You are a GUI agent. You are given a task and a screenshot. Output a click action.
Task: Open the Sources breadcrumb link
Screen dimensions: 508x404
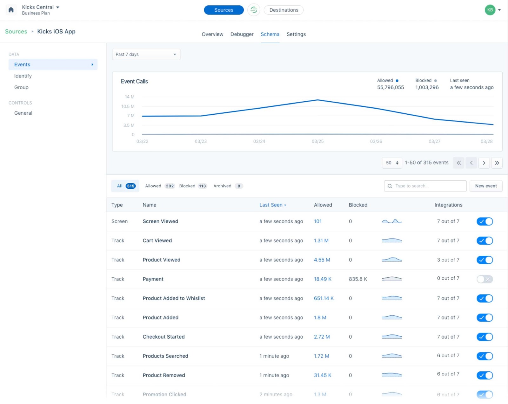pyautogui.click(x=16, y=31)
